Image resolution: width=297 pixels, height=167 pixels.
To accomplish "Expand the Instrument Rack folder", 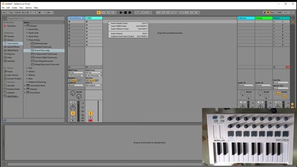I will [25, 85].
